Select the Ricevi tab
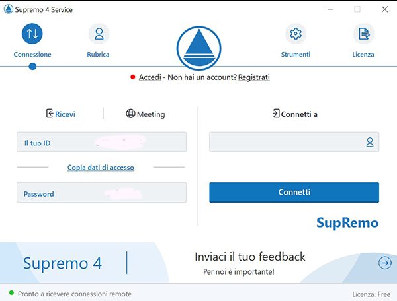This screenshot has height=301, width=397. [x=61, y=114]
